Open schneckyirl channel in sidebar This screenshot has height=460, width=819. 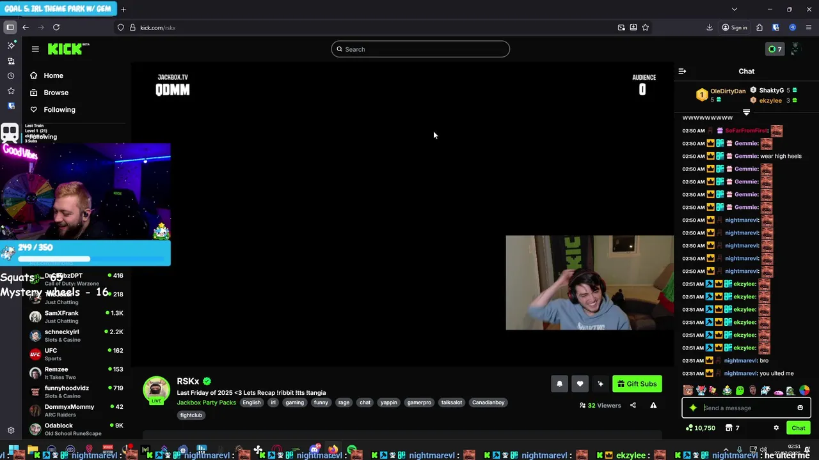coord(76,335)
